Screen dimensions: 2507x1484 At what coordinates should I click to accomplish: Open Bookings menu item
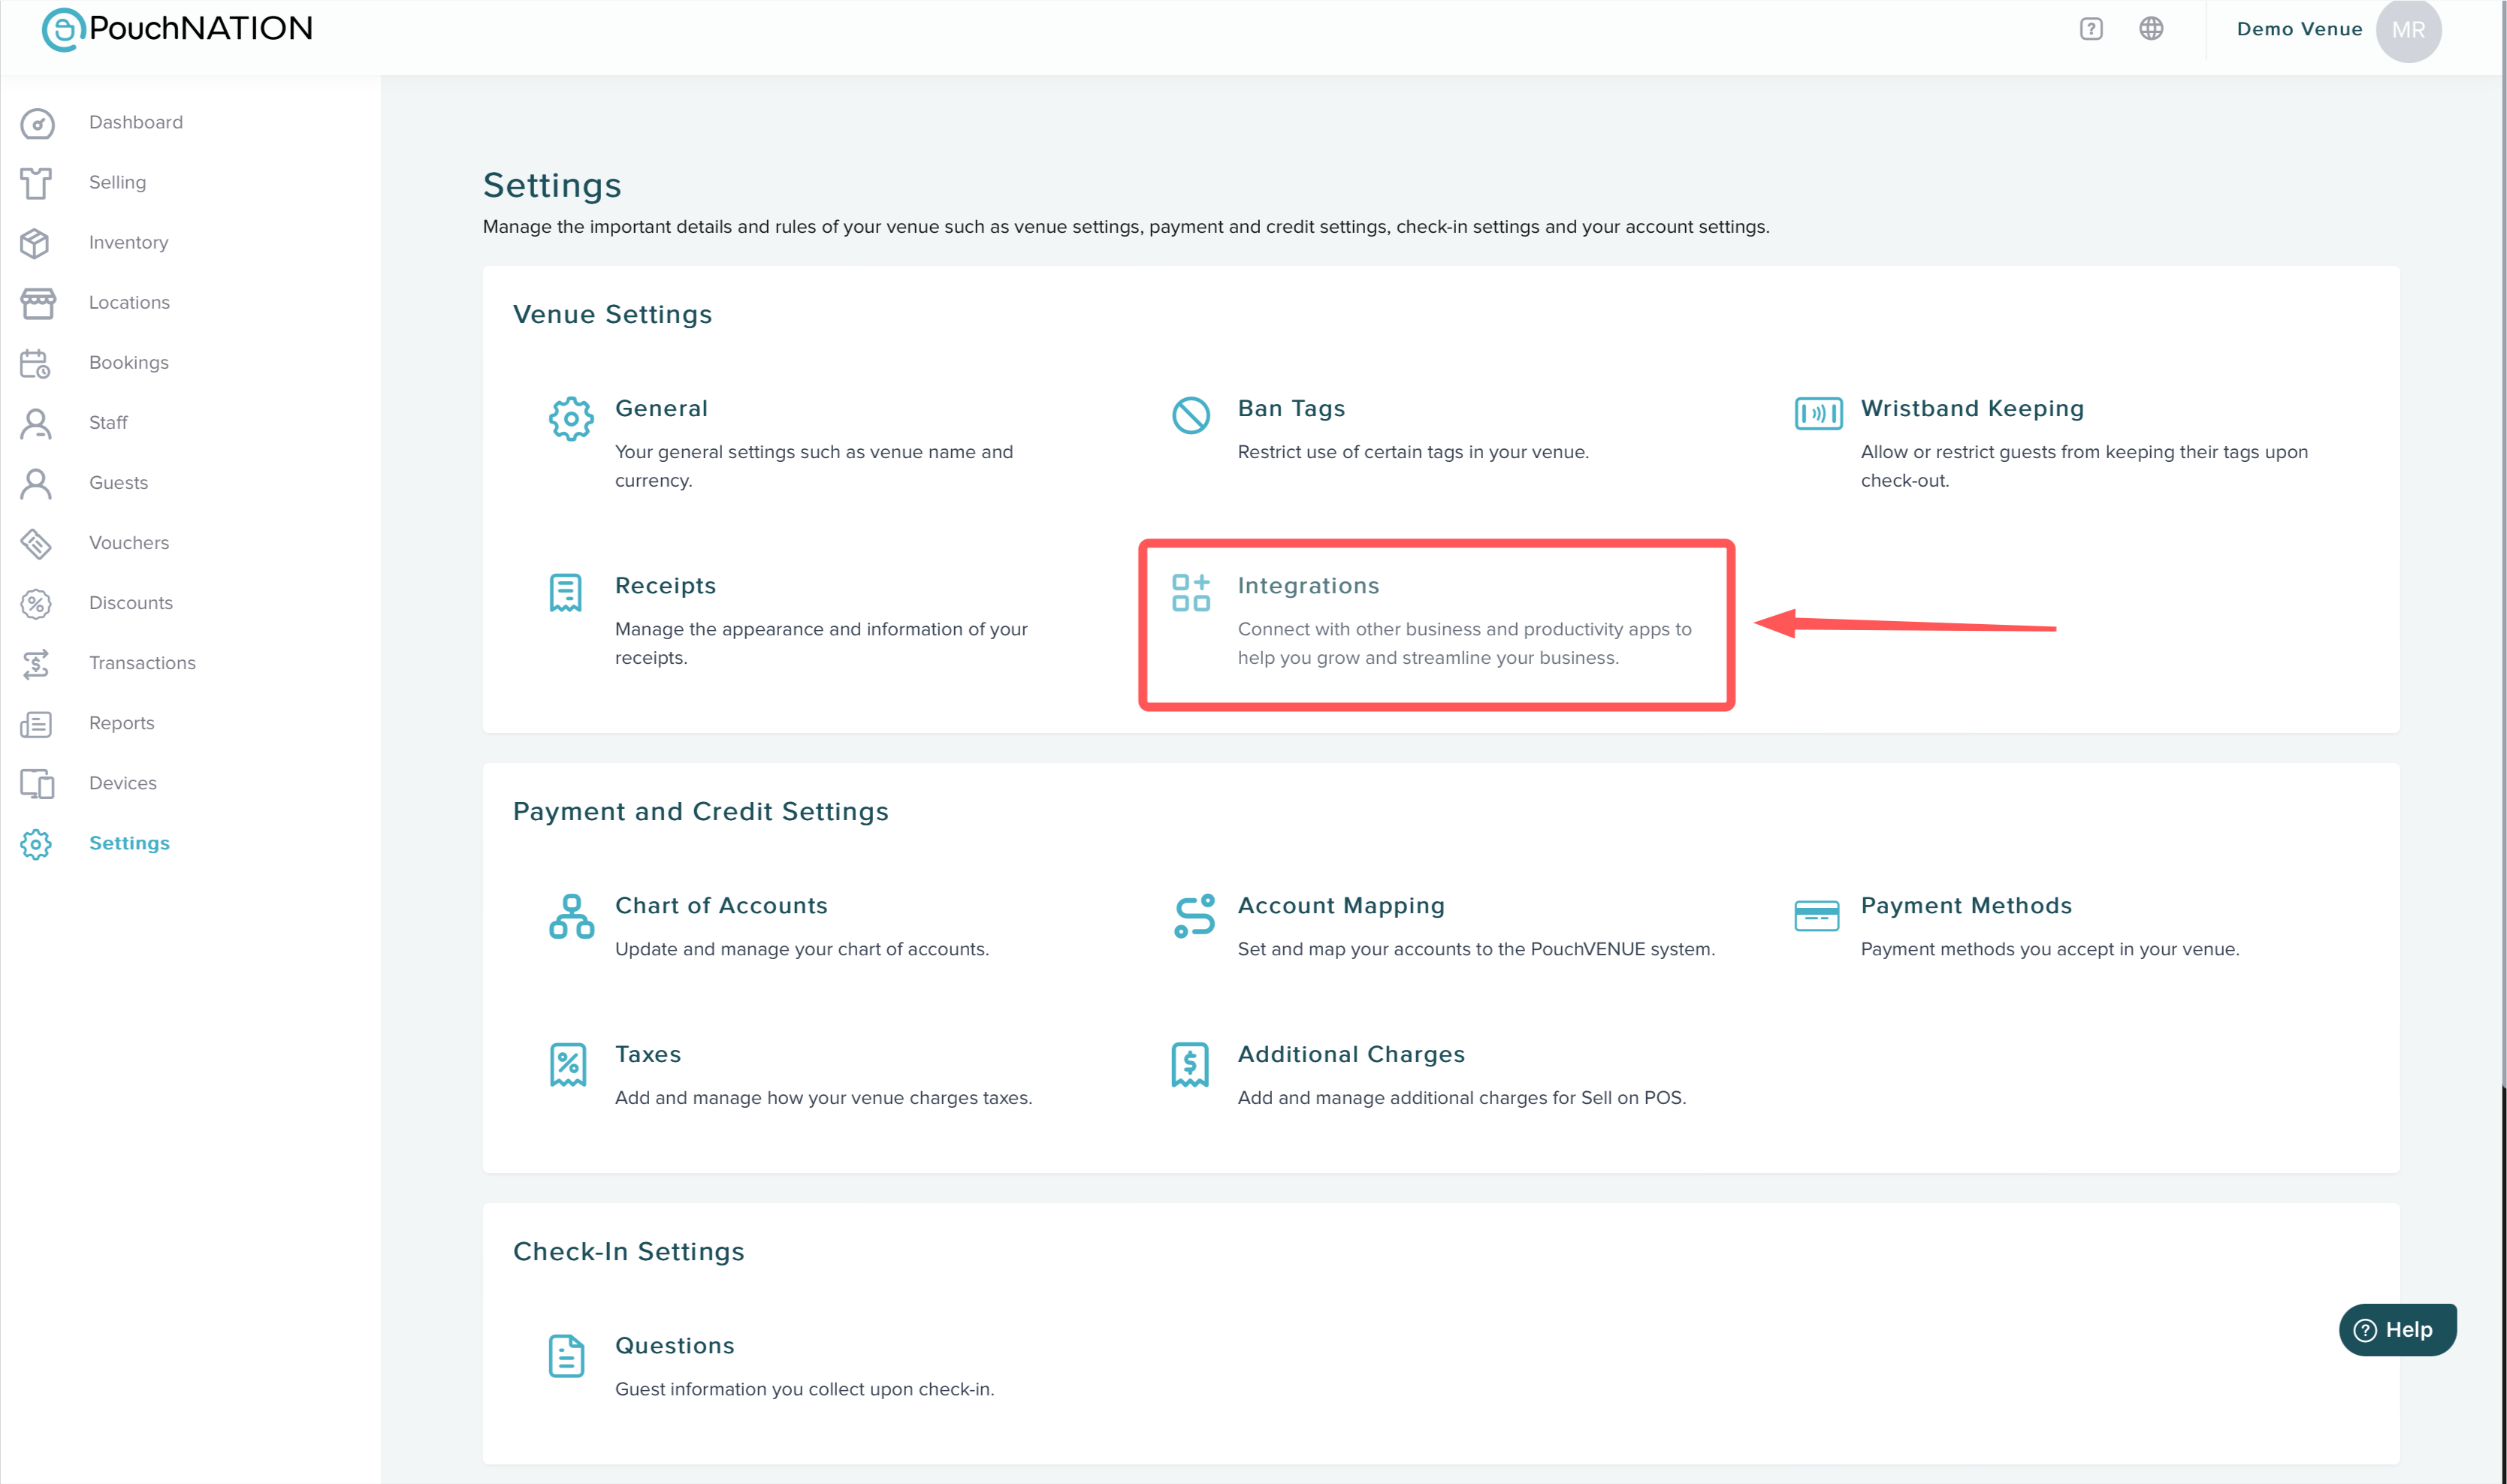128,362
